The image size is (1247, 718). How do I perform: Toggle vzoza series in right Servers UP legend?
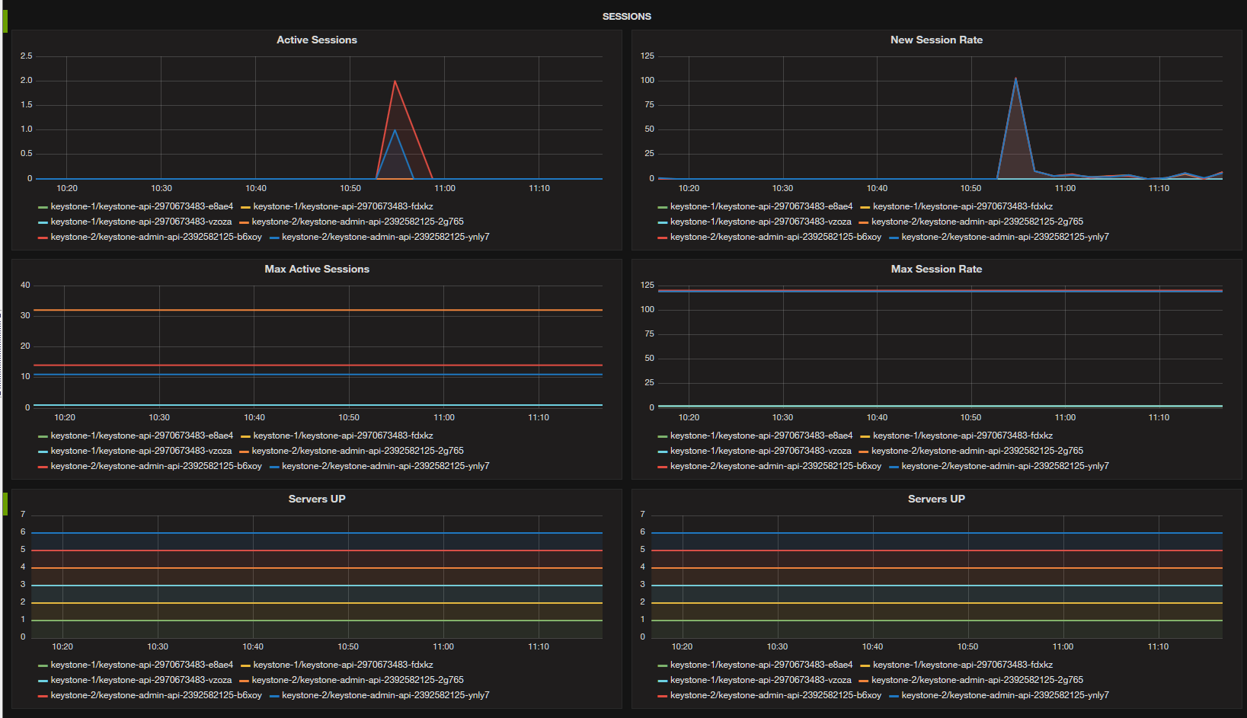click(x=760, y=680)
